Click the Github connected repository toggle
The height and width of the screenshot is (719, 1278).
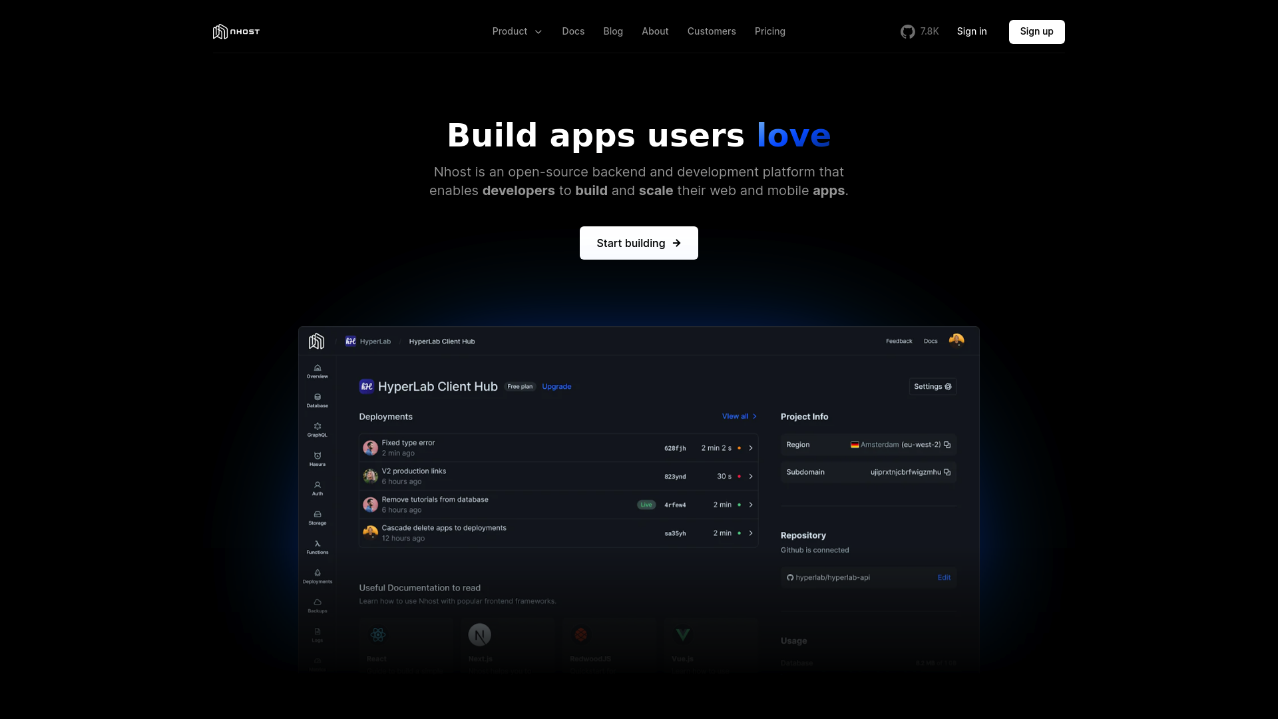tap(868, 577)
